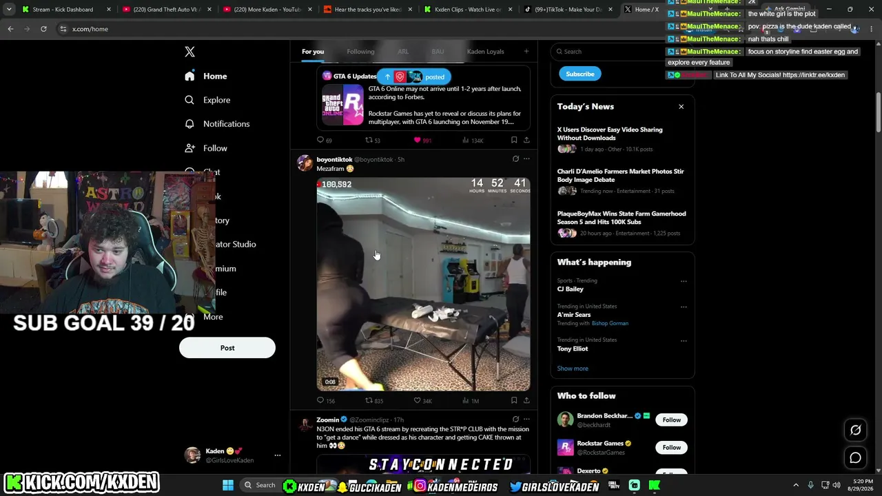Image resolution: width=882 pixels, height=496 pixels.
Task: Reload the page with the refresh icon
Action: (43, 29)
